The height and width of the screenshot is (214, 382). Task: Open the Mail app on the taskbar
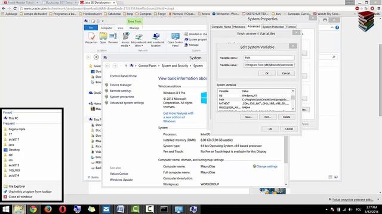tap(106, 209)
